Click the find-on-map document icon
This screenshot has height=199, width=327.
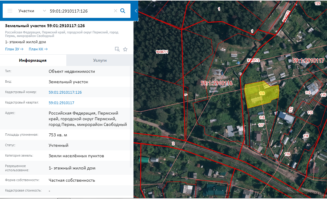point(117,49)
